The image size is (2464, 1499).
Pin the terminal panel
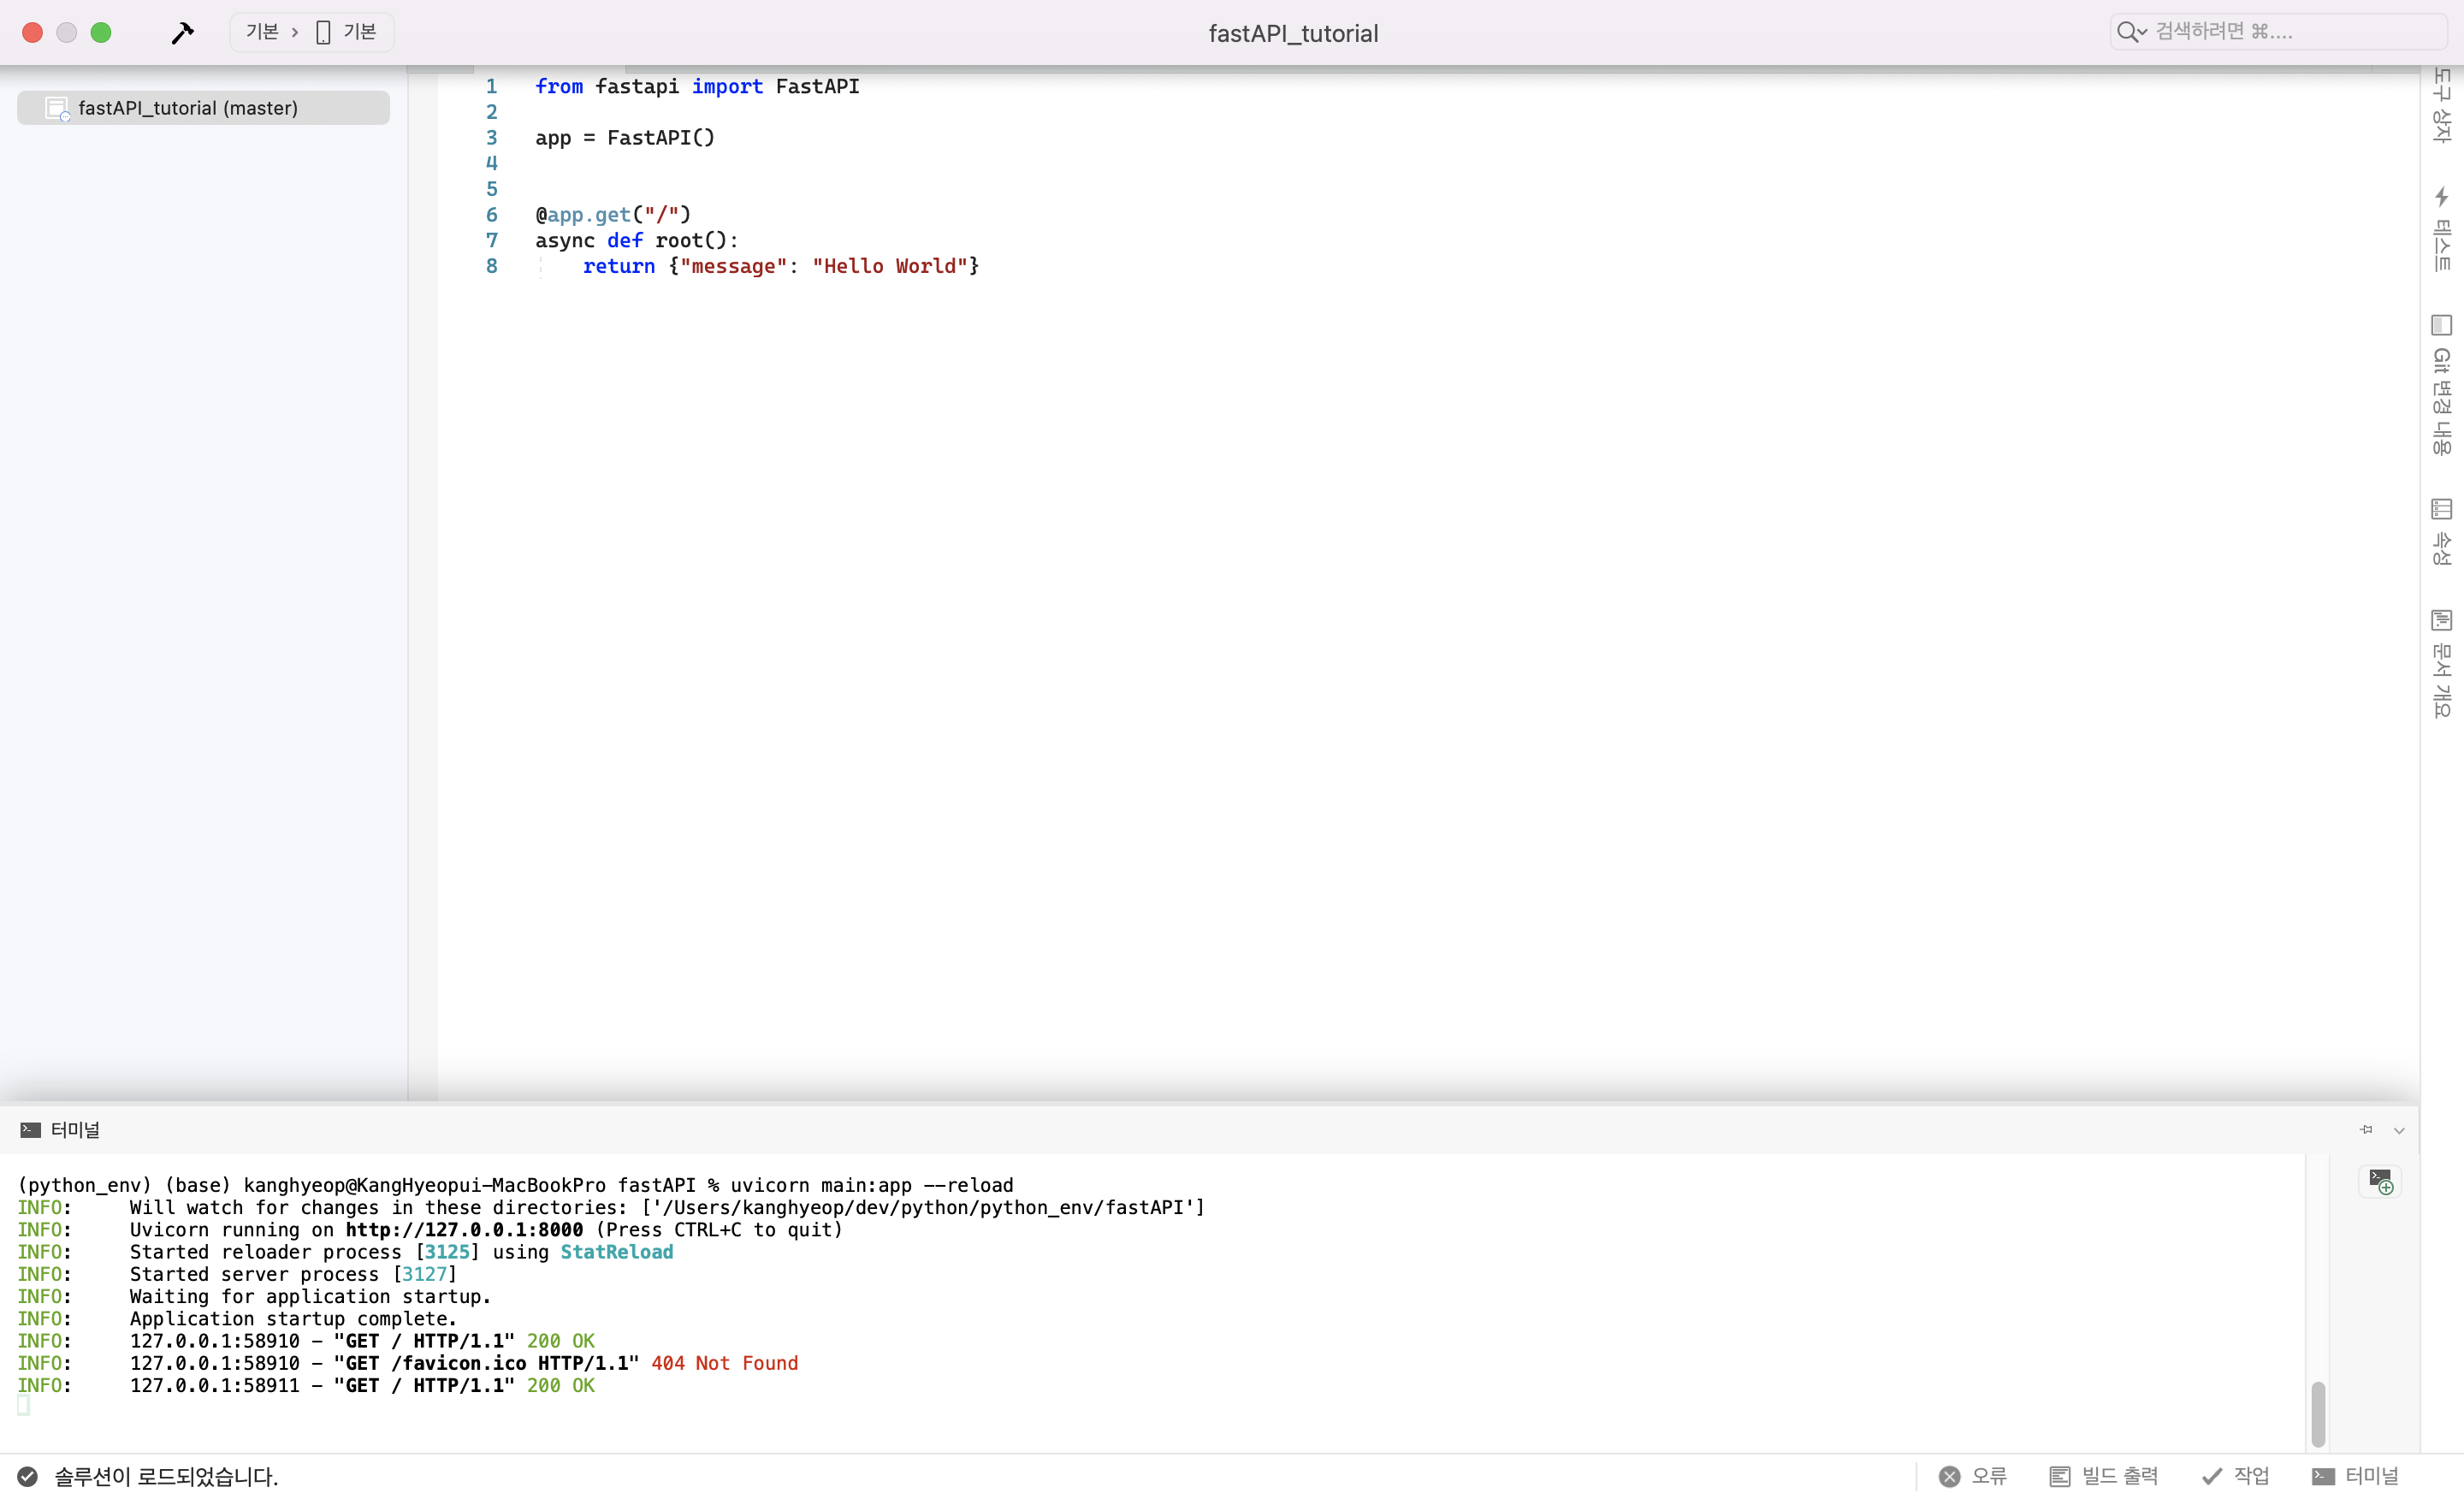point(2366,1130)
